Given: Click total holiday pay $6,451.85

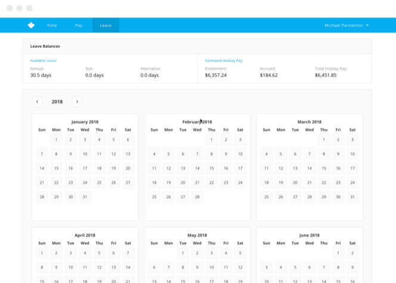Looking at the screenshot, I should point(326,75).
